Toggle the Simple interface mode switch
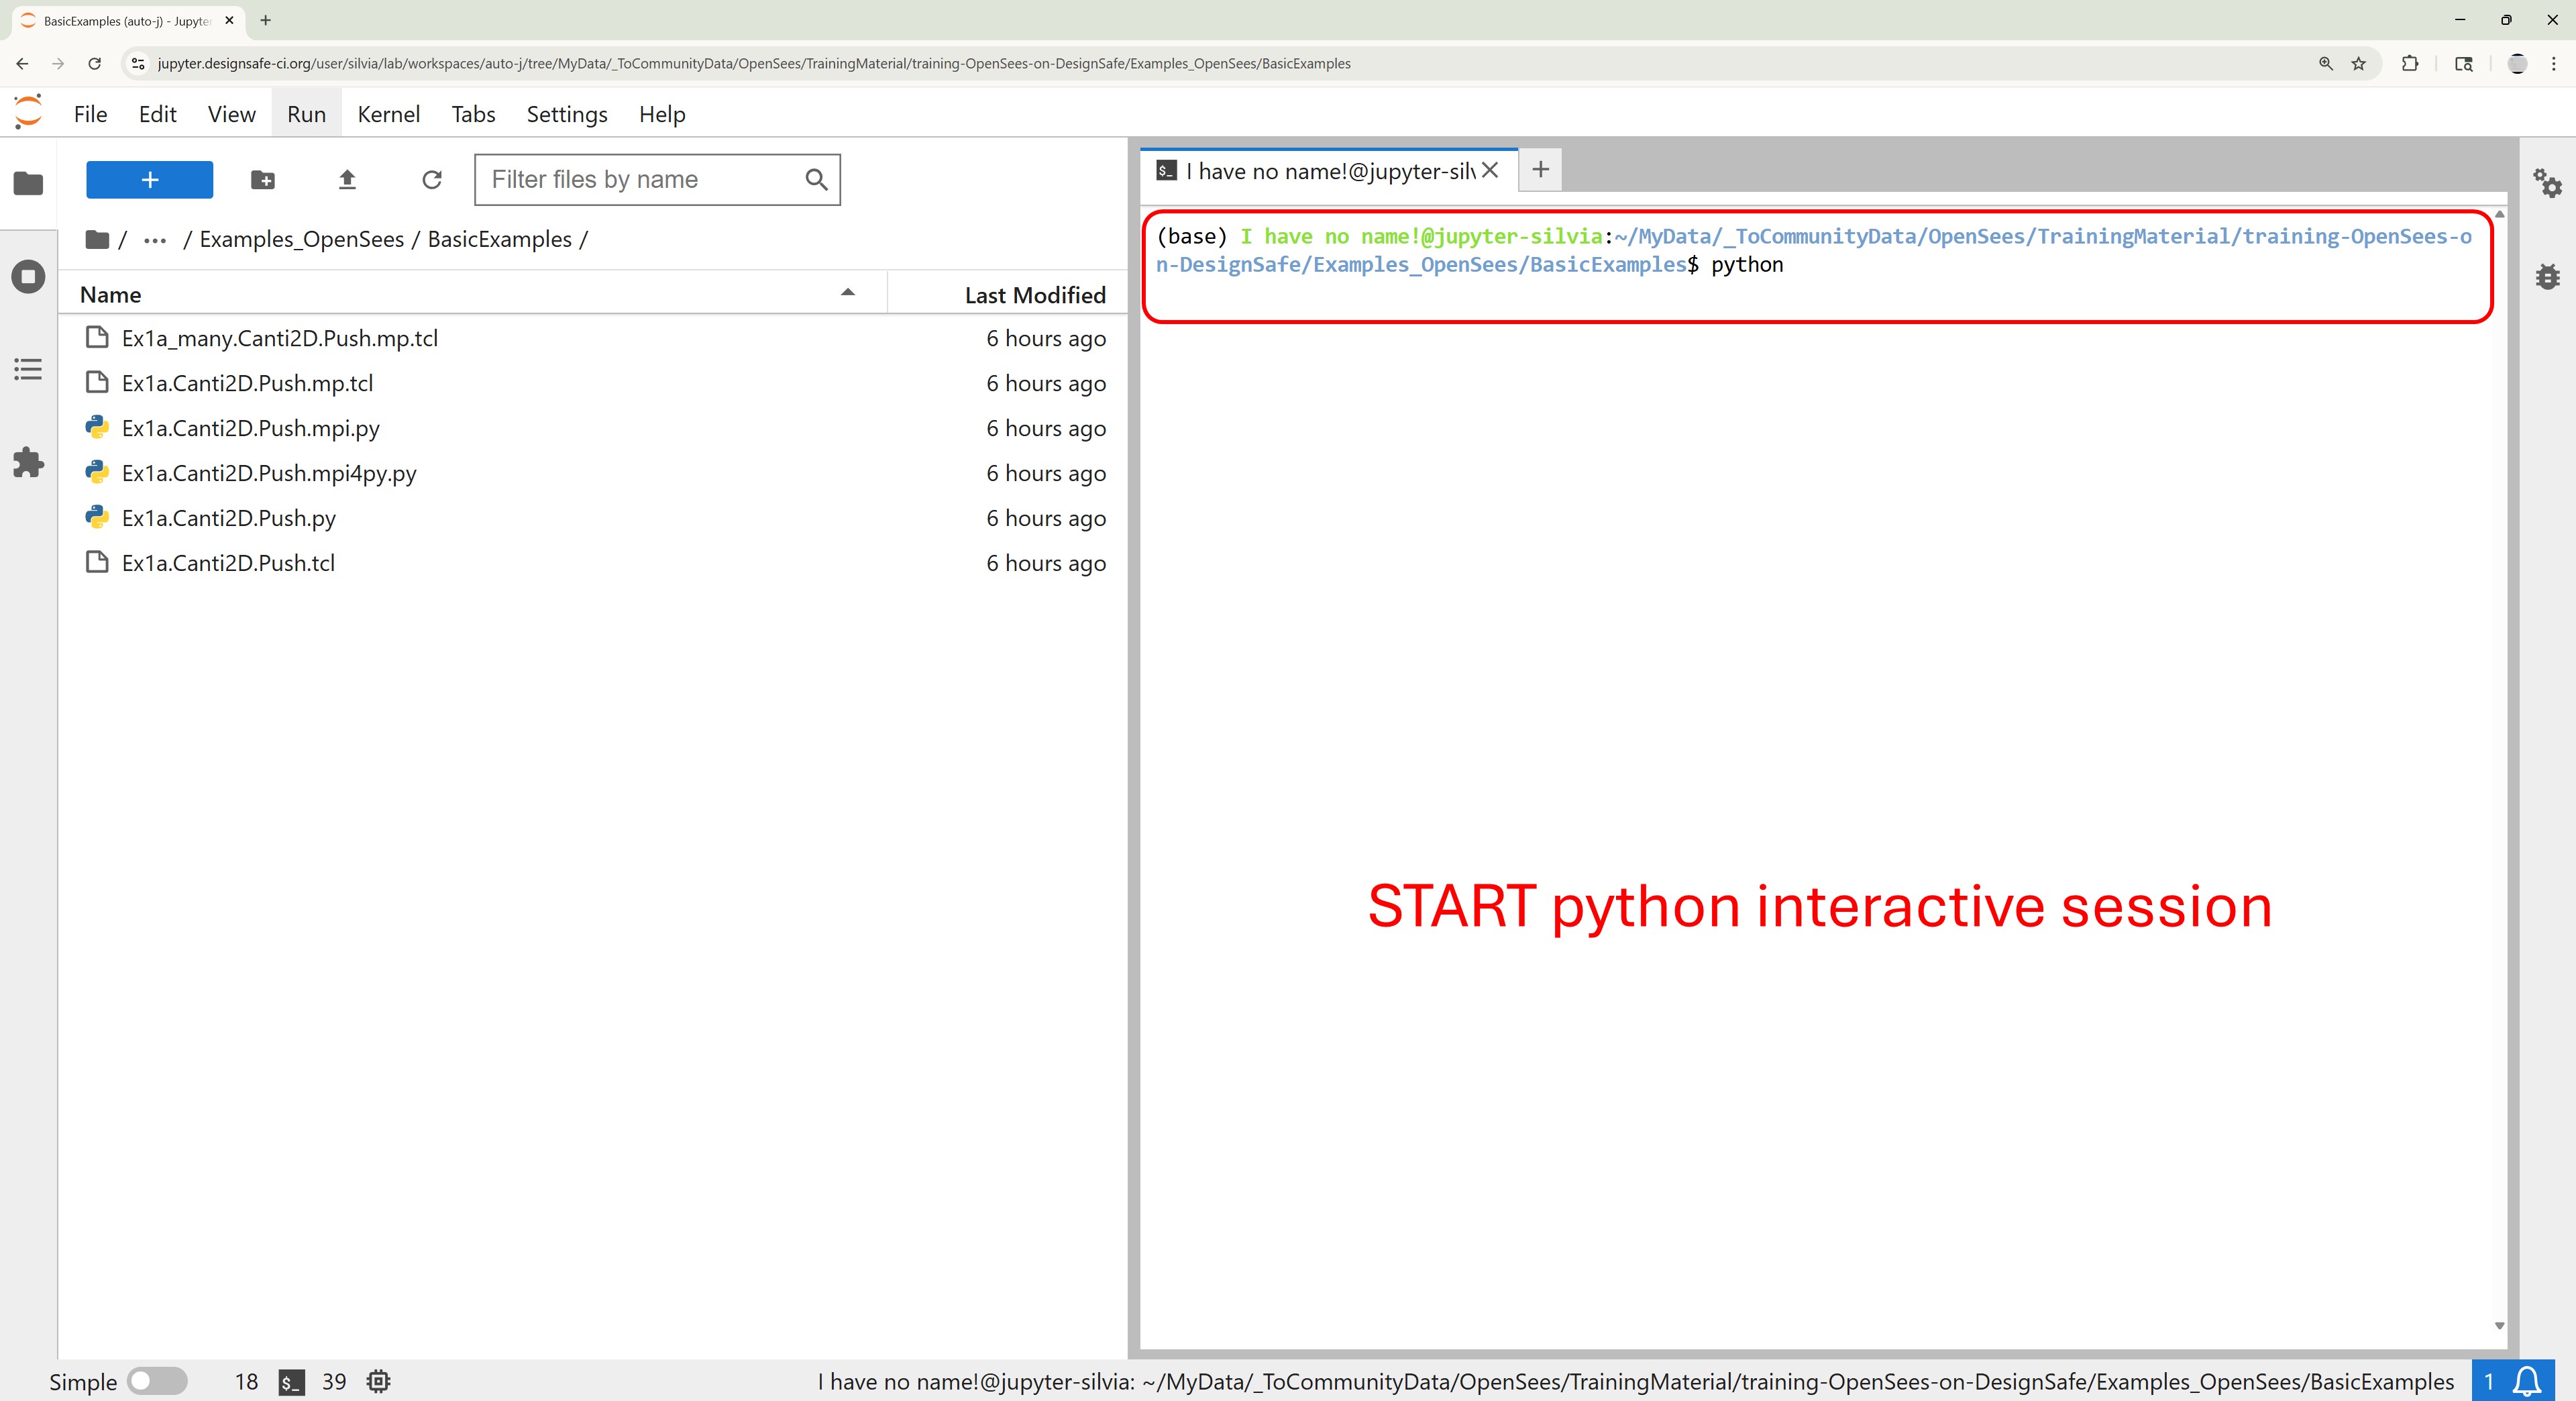2576x1401 pixels. [157, 1381]
